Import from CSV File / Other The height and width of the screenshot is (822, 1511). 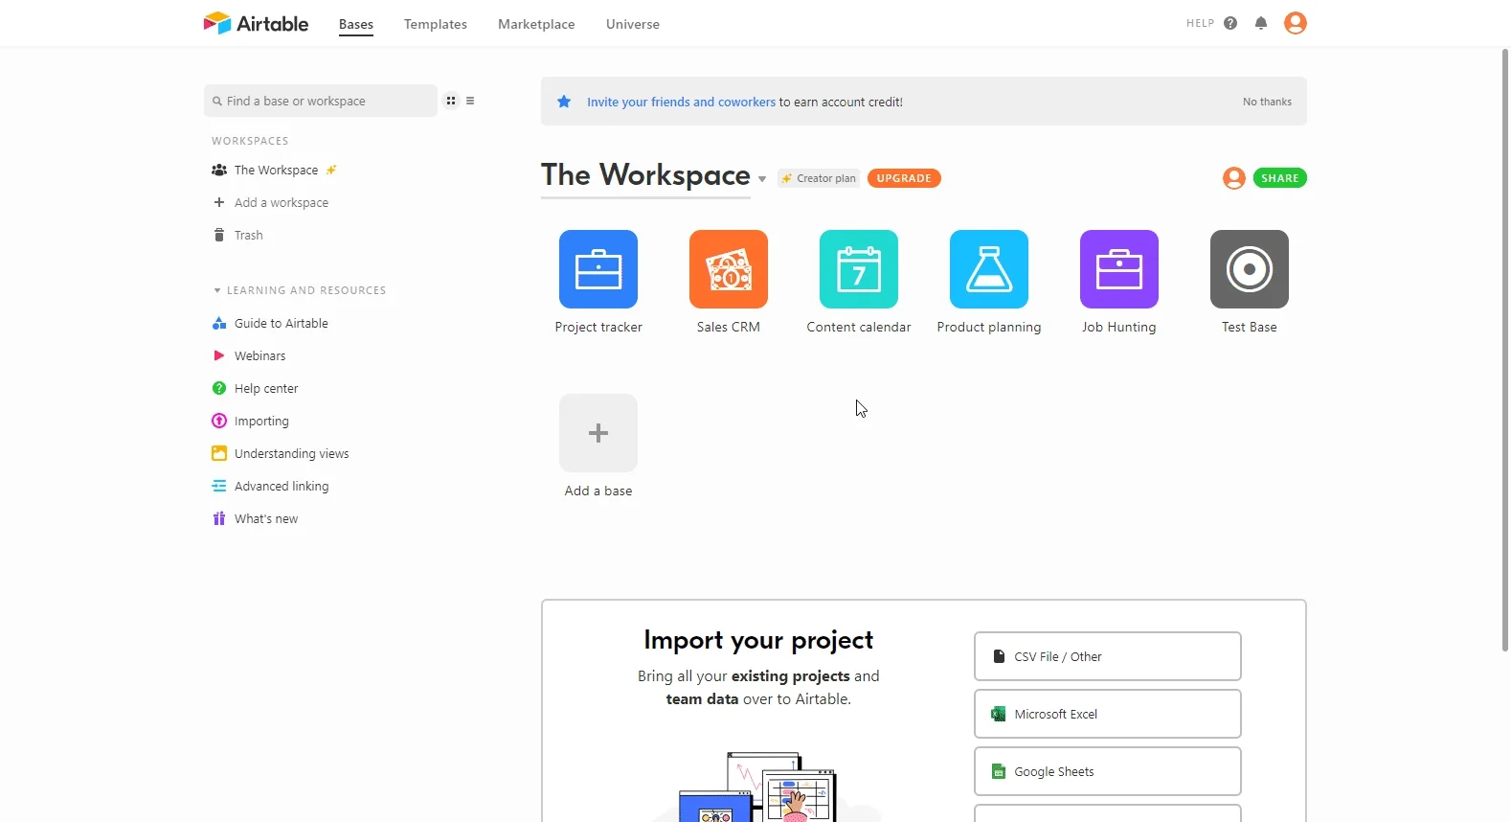[1108, 656]
